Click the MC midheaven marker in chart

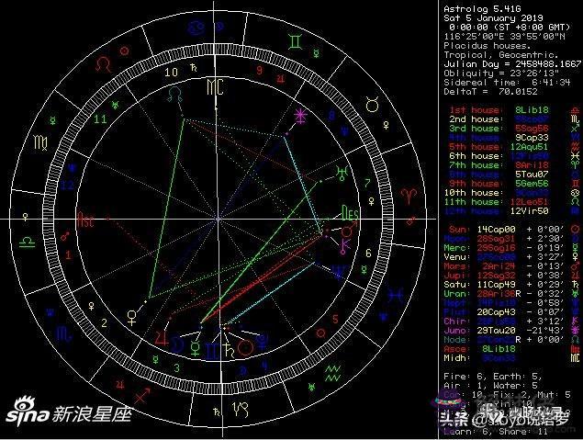coord(216,88)
